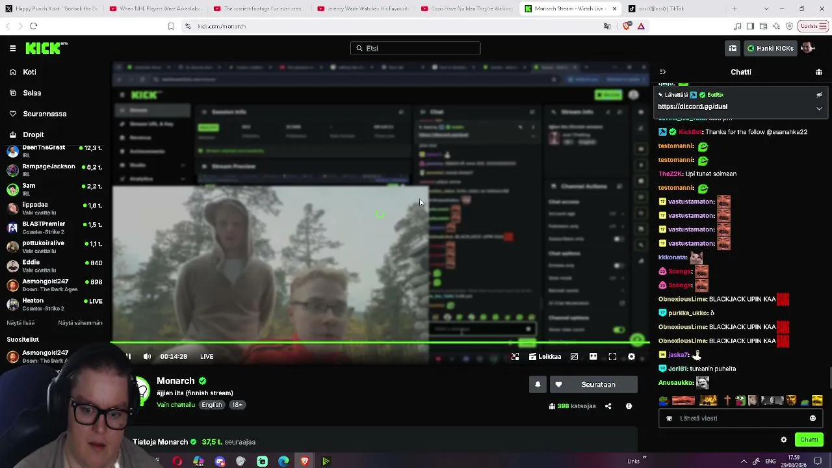
Task: Click the Kick logo to go home
Action: [46, 48]
